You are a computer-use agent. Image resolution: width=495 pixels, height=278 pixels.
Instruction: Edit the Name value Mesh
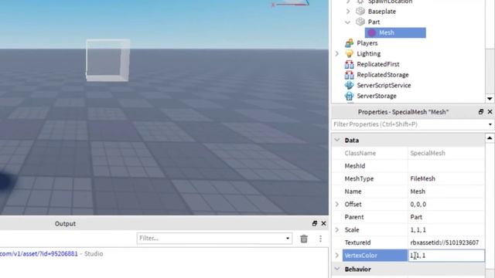click(446, 192)
